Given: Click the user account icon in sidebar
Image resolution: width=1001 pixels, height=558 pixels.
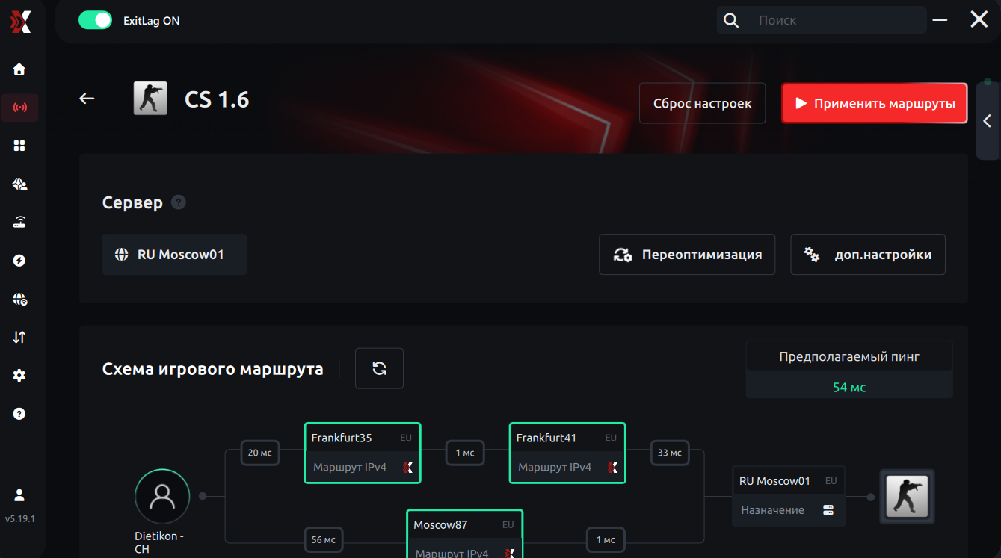Looking at the screenshot, I should click(19, 495).
